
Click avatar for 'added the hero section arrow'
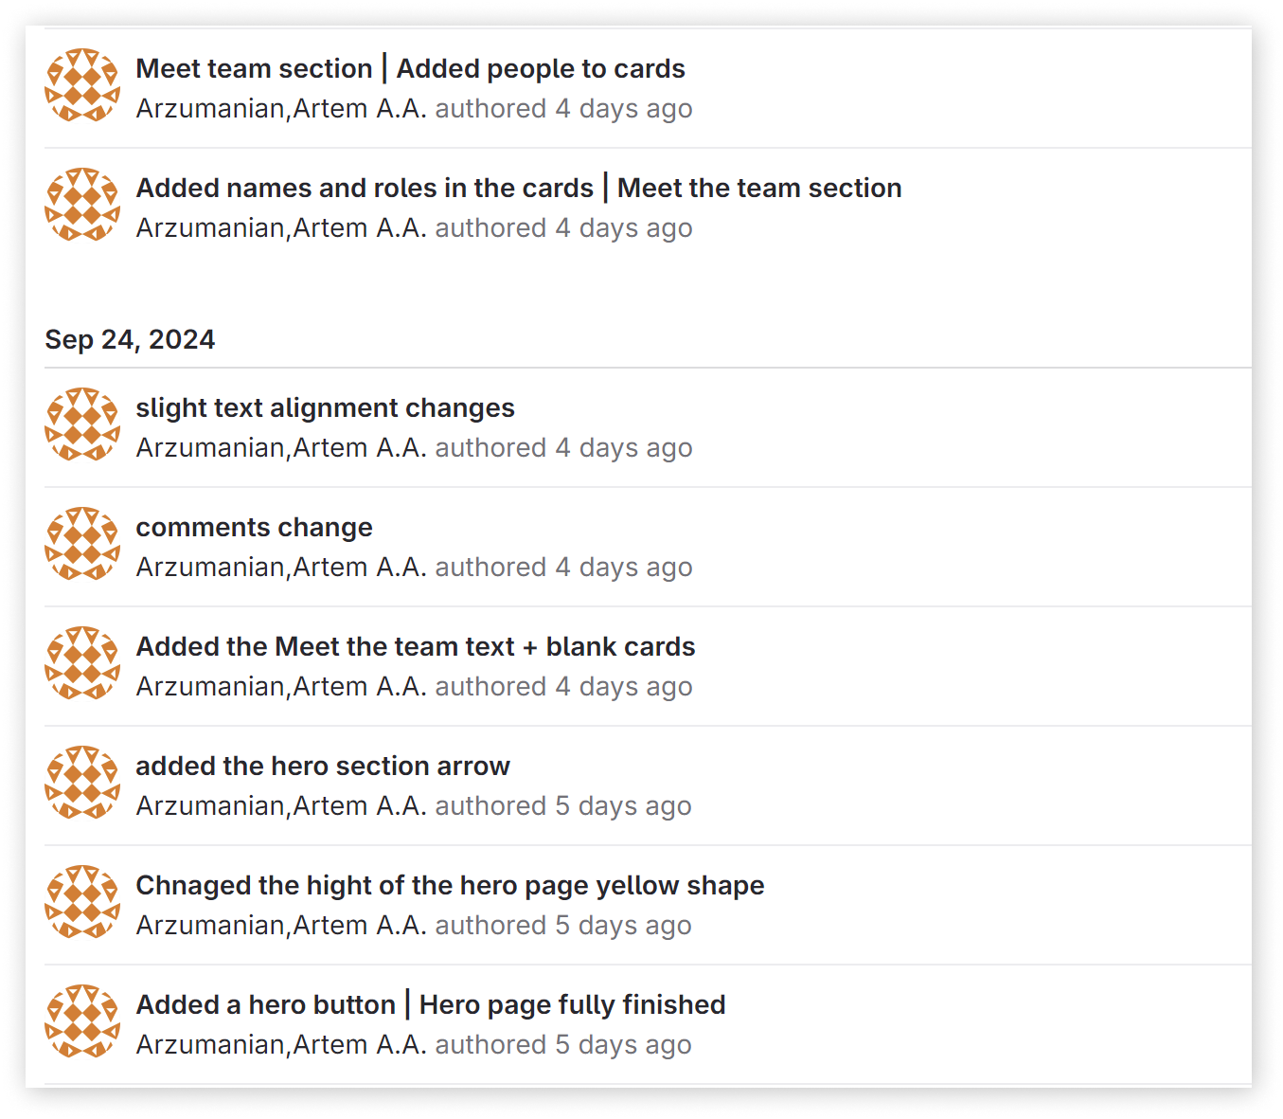coord(82,783)
